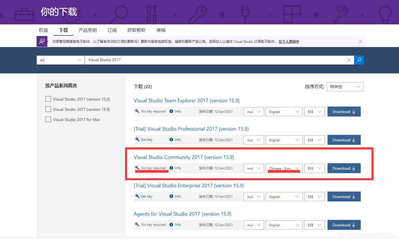Screen dimensions: 399x240
Task: Go to the 订阅 tab
Action: (112, 30)
